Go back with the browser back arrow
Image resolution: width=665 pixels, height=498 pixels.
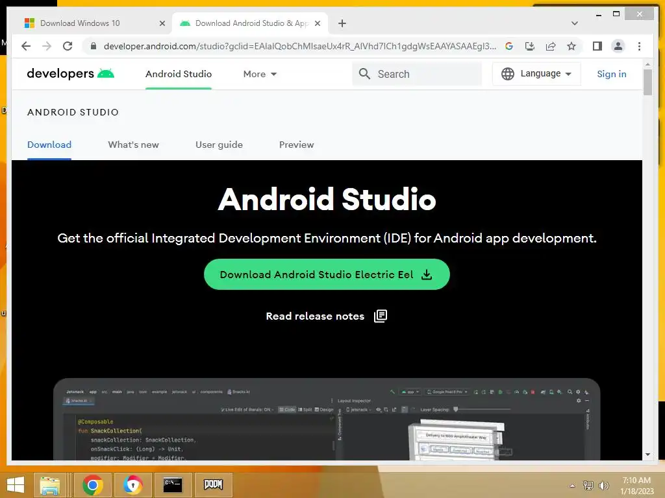[x=26, y=46]
